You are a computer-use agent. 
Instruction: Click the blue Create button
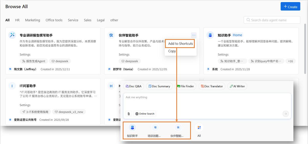coord(290,7)
